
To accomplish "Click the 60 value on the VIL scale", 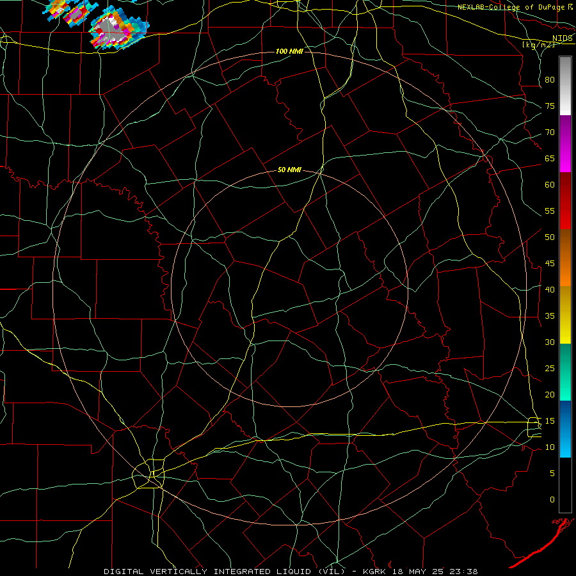I will point(550,185).
